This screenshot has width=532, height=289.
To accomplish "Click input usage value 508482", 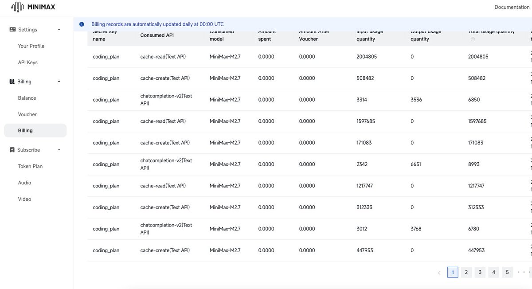I will tap(365, 78).
